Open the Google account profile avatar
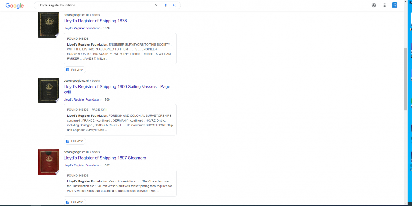The height and width of the screenshot is (206, 412). pos(395,5)
